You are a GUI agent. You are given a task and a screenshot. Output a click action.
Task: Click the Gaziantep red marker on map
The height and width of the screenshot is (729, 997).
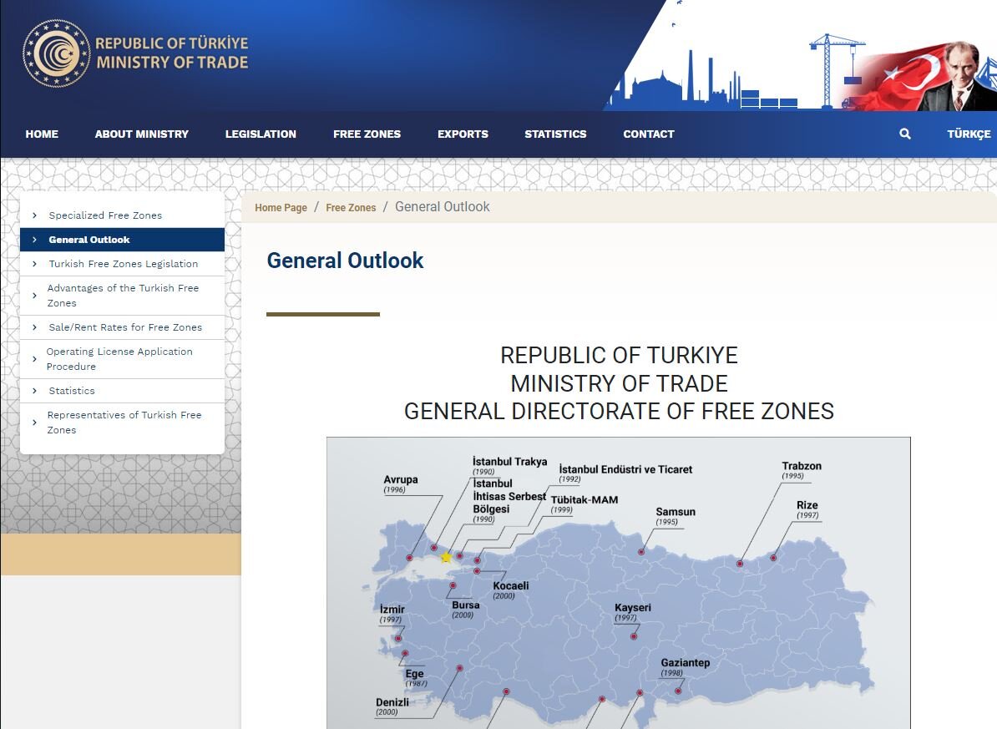(678, 691)
